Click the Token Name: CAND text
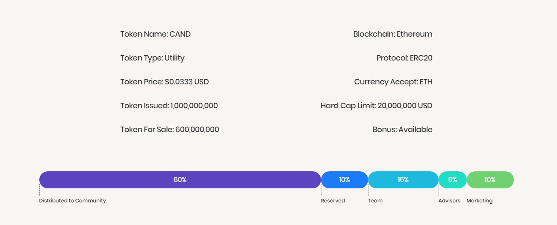The width and height of the screenshot is (557, 225). (156, 34)
